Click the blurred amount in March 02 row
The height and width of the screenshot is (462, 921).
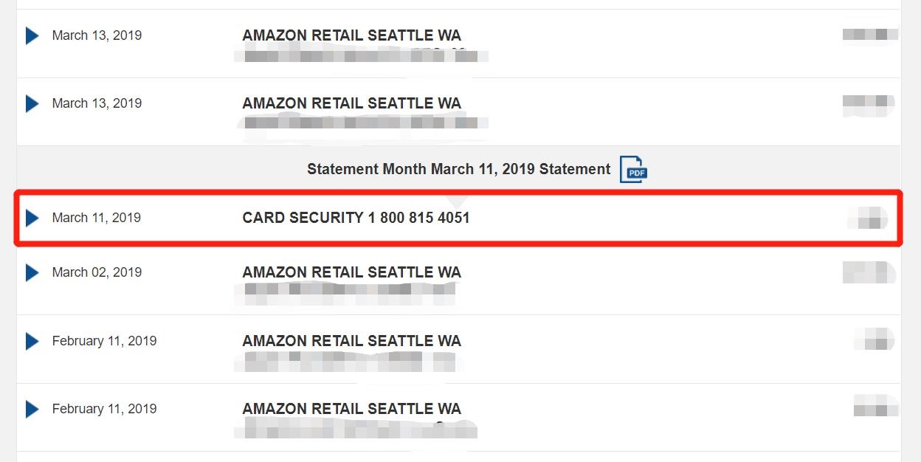(x=869, y=272)
